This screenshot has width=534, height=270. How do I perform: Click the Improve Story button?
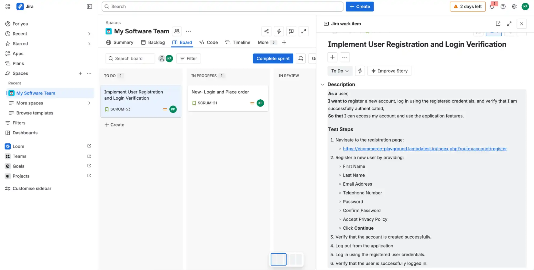[389, 71]
